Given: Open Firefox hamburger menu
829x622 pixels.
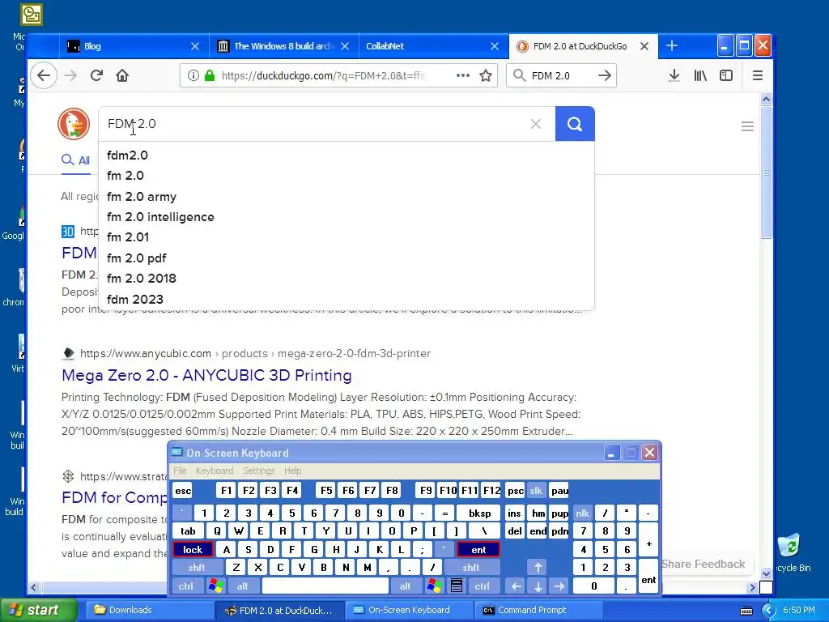Looking at the screenshot, I should pos(757,75).
